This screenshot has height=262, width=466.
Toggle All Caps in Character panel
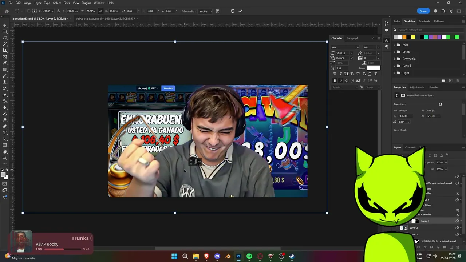point(347,74)
